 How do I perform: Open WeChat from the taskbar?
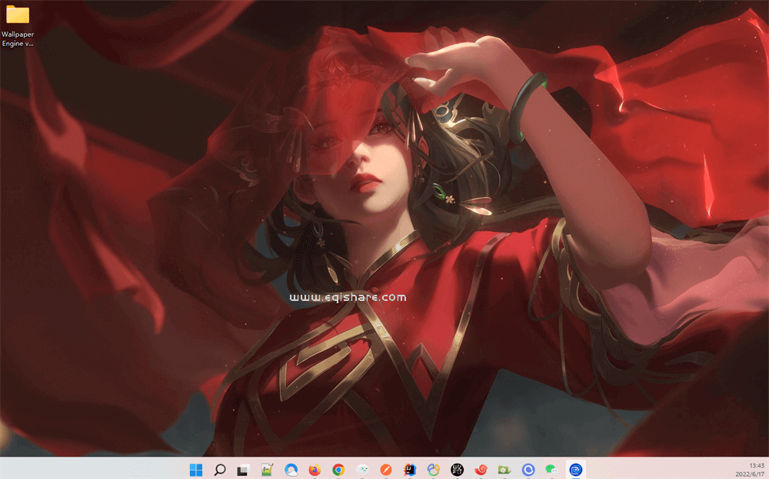tap(550, 468)
